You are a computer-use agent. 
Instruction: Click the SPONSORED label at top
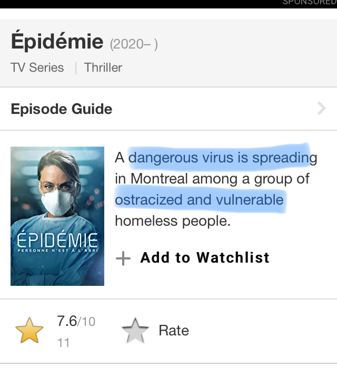pyautogui.click(x=310, y=3)
